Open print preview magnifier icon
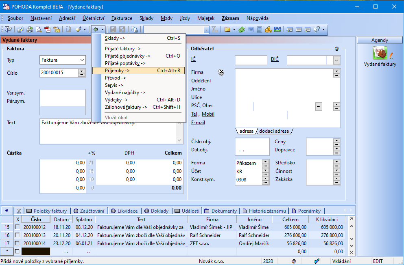 click(x=39, y=30)
